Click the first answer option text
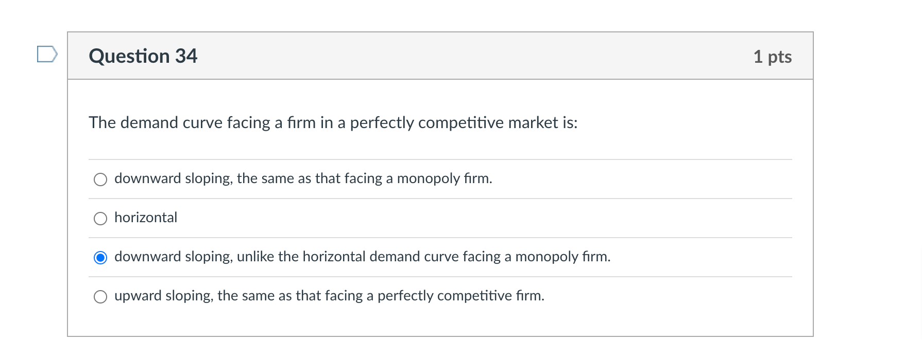 coord(303,179)
